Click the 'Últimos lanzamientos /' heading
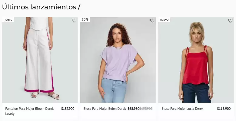Image resolution: width=236 pixels, height=121 pixels. (41, 7)
